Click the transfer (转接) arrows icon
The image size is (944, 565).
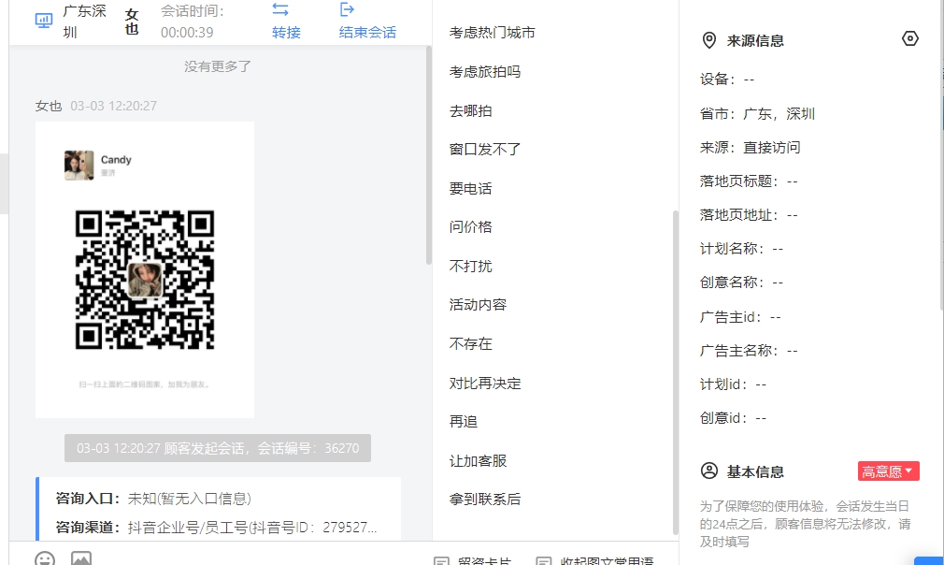coord(280,9)
